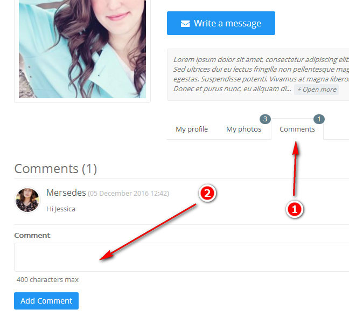The height and width of the screenshot is (316, 349).
Task: Select the Hi Jessica comment text
Action: 61,209
